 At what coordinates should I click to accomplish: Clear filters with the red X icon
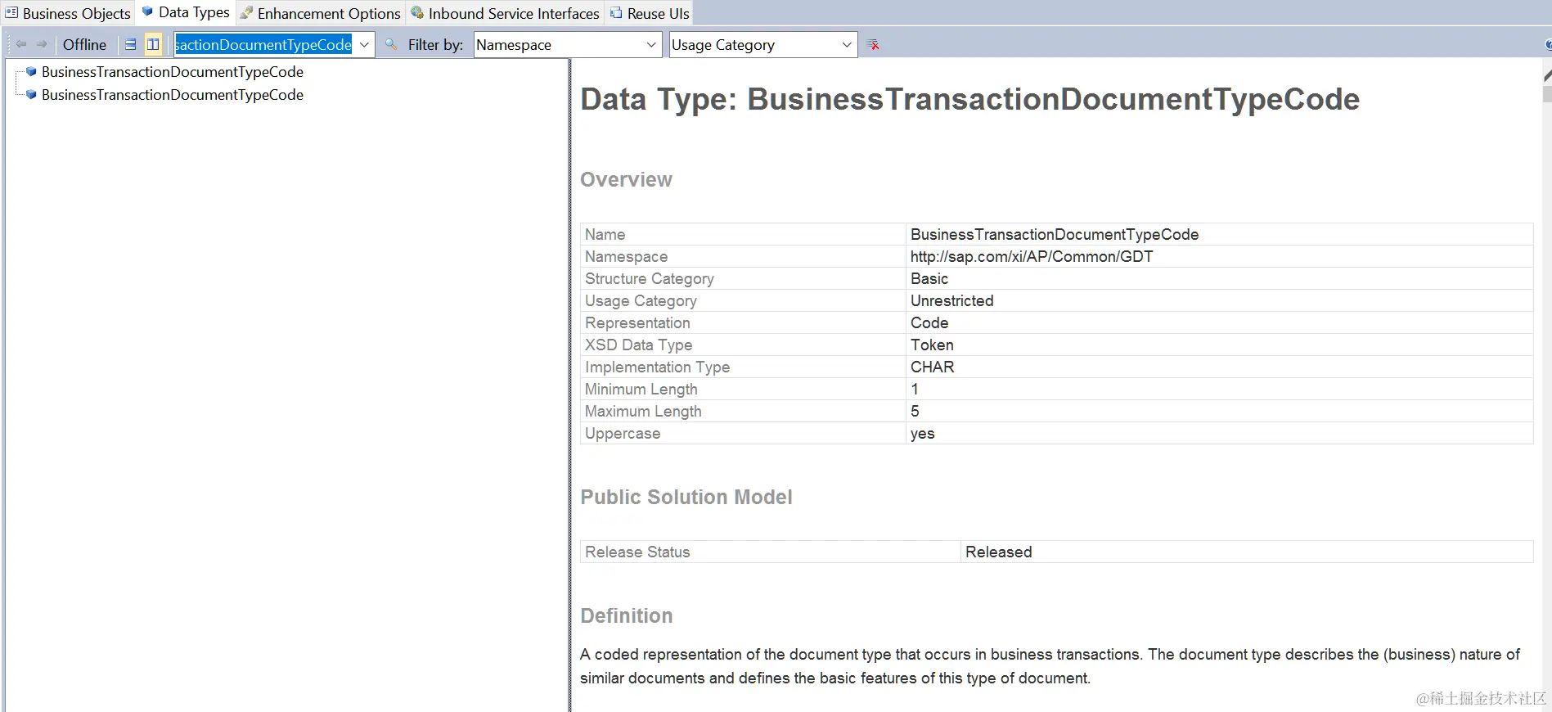point(874,44)
